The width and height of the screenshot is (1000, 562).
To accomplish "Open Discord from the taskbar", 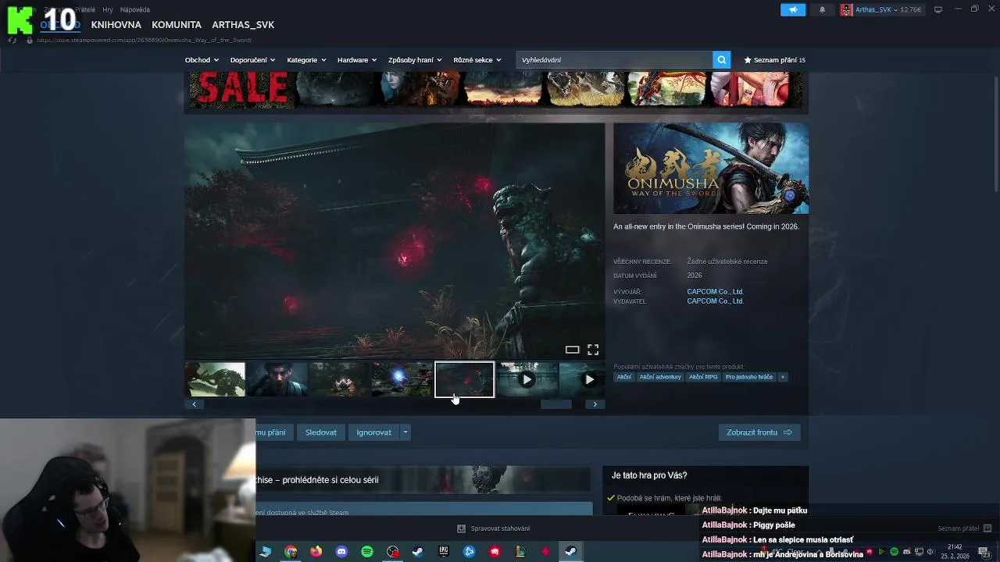I will pyautogui.click(x=341, y=552).
